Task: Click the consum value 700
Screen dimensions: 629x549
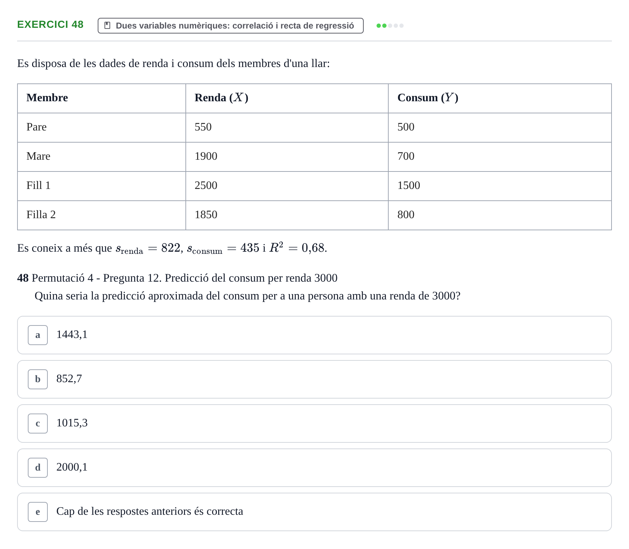Action: tap(406, 156)
